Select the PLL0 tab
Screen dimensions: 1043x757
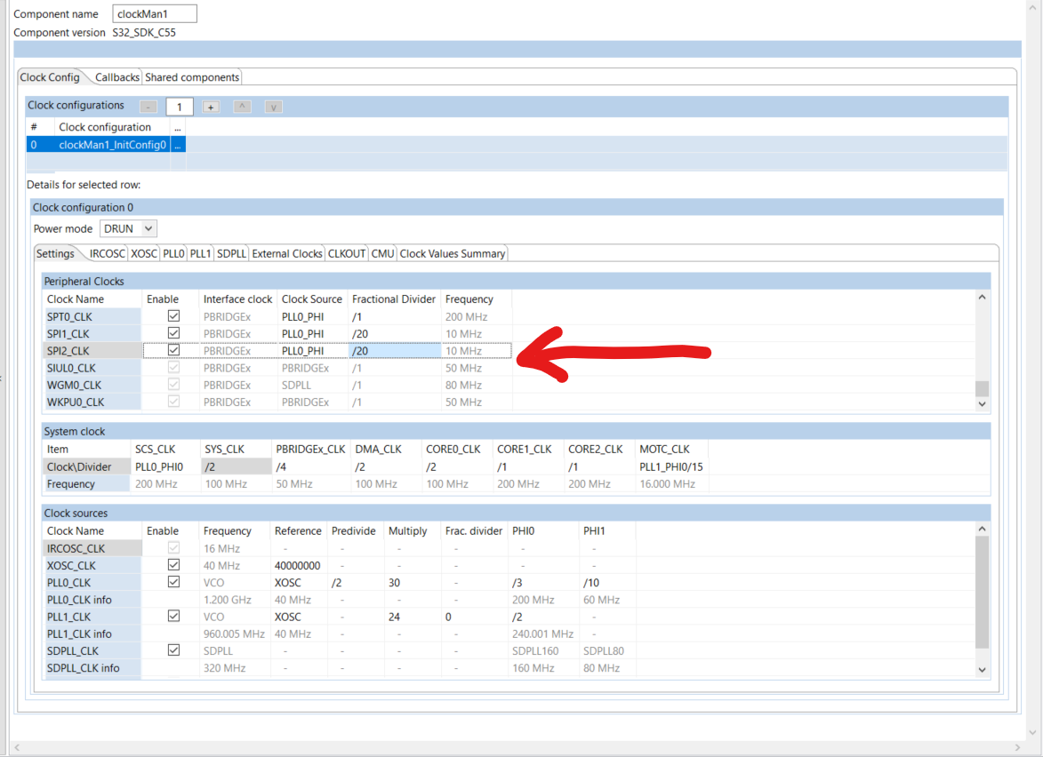[173, 252]
